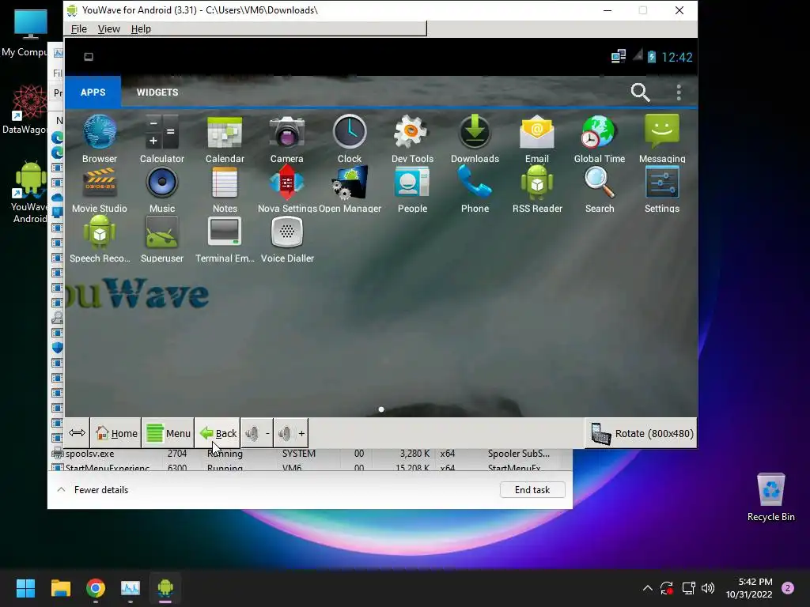Viewport: 810px width, 607px height.
Task: Switch to the WIDGETS tab
Action: (157, 92)
